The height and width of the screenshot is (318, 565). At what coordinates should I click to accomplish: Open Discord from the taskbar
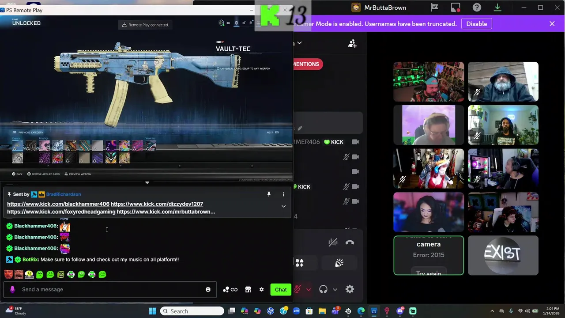click(400, 311)
